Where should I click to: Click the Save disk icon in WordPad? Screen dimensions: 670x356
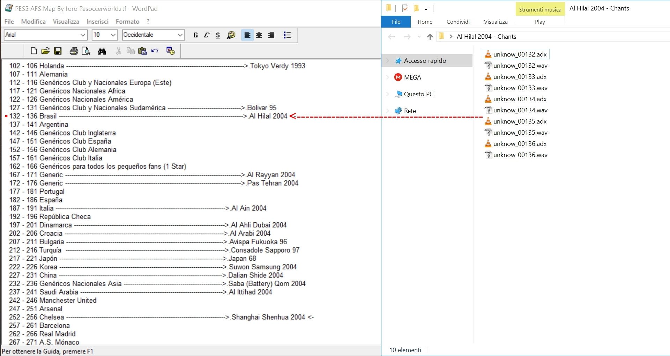(58, 51)
